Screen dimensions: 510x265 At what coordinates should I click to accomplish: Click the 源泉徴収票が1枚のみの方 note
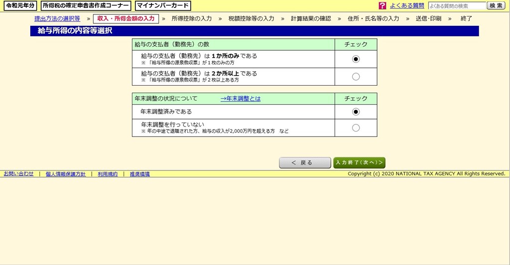point(188,62)
